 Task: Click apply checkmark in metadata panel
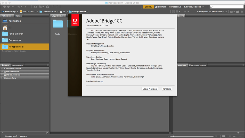pyautogui.click(x=242, y=133)
